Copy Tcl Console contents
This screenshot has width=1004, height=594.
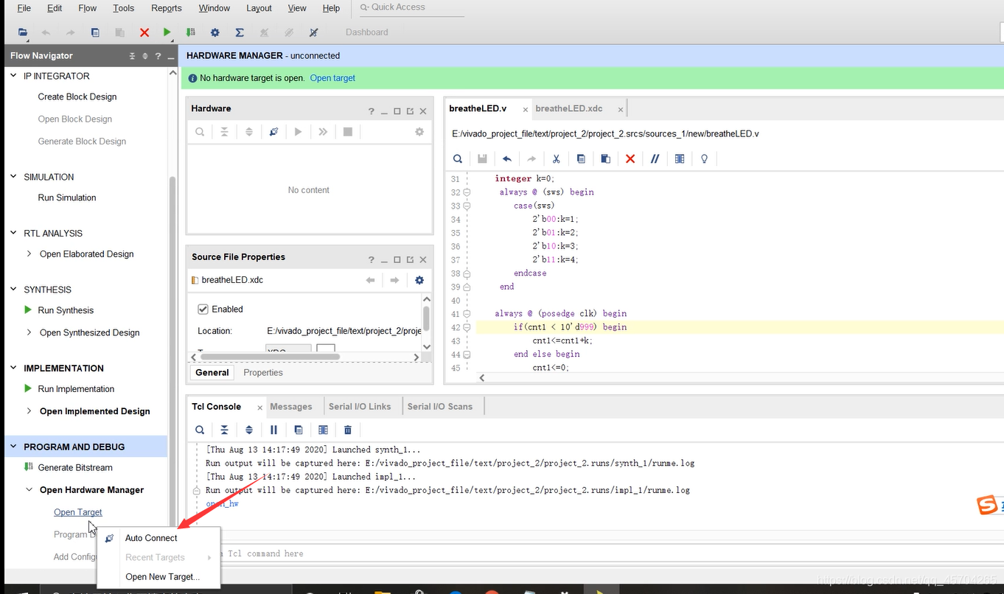[299, 430]
